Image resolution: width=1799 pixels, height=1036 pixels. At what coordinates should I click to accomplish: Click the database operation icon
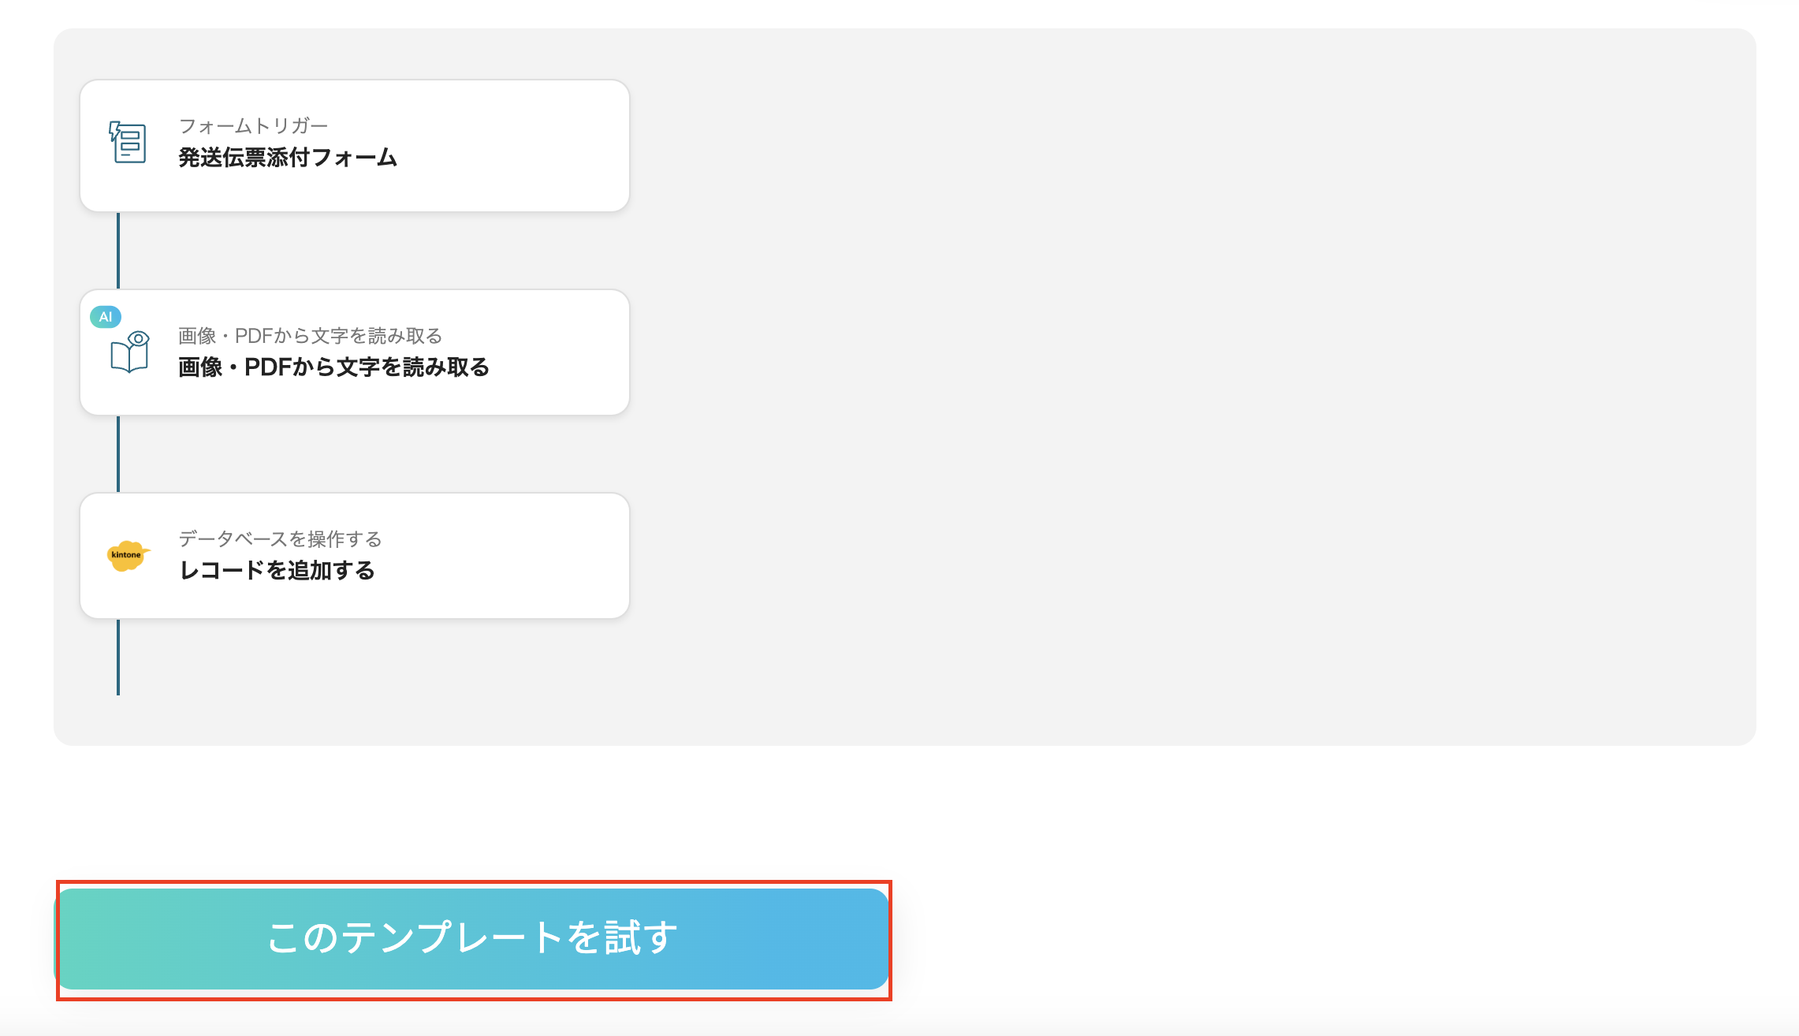click(126, 555)
